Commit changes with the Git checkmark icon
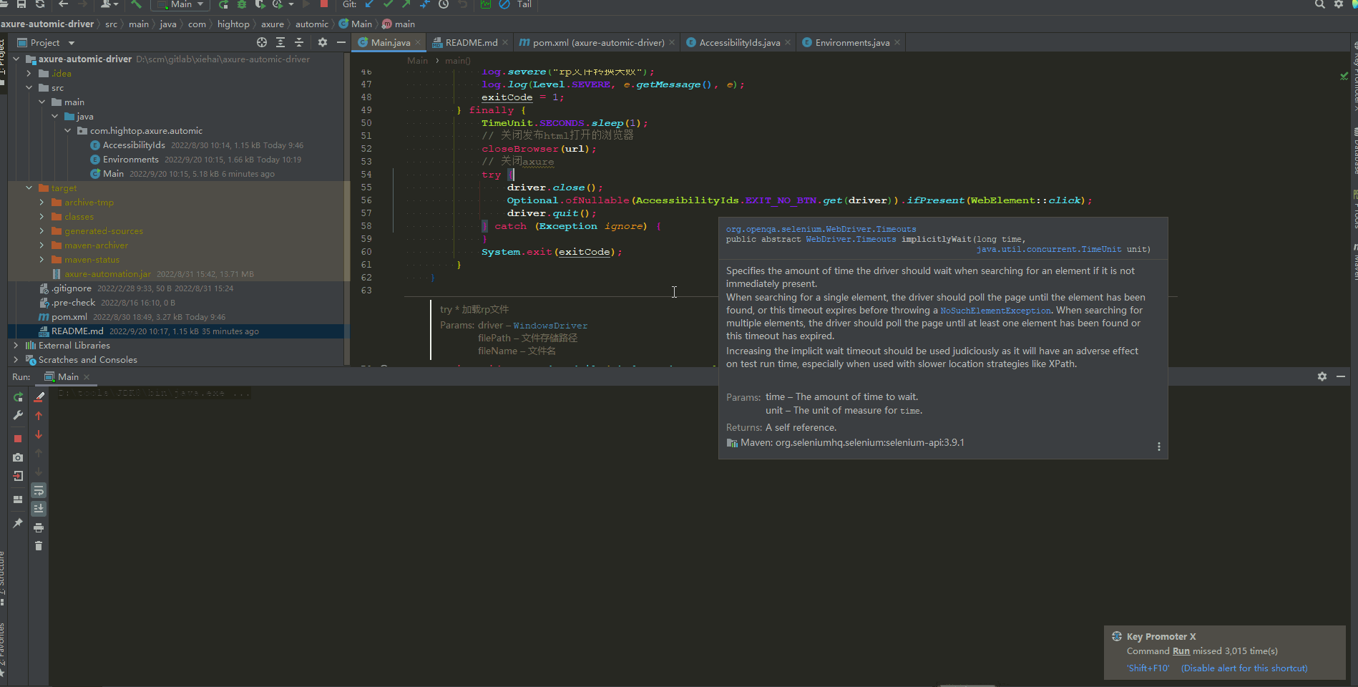The height and width of the screenshot is (687, 1358). pyautogui.click(x=389, y=4)
